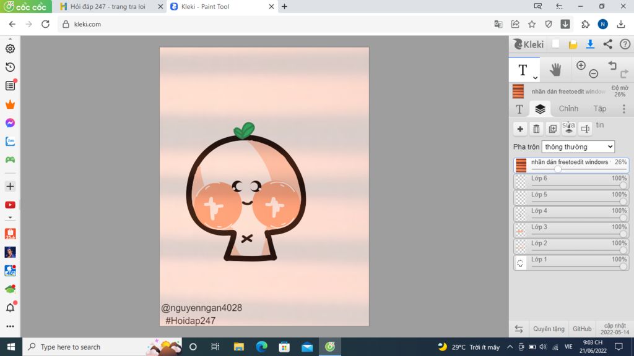Viewport: 634px width, 356px height.
Task: Zoom in with the plus magnifier
Action: click(x=581, y=66)
